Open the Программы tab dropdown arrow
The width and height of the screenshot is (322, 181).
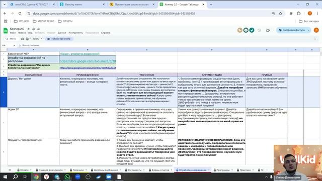tap(232, 170)
